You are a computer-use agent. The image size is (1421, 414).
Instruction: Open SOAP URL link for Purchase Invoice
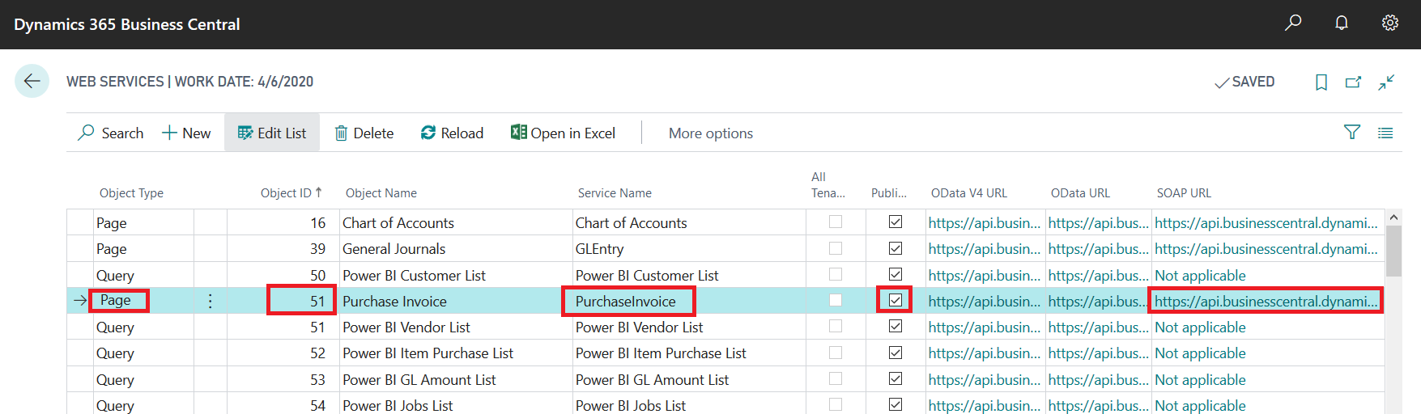(1266, 301)
